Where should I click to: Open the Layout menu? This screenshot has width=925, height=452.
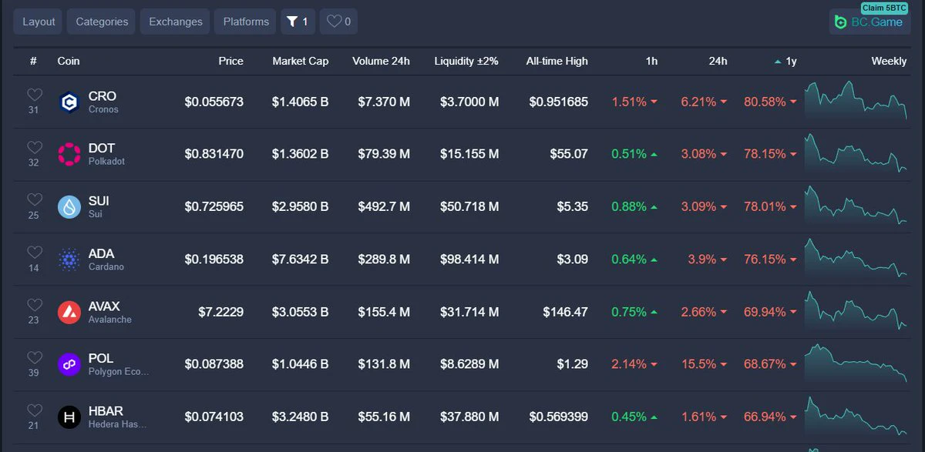(x=39, y=22)
